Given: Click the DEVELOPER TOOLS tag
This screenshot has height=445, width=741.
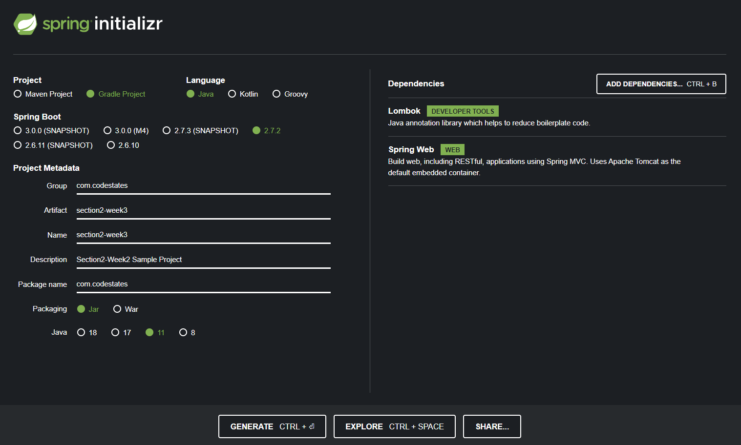Looking at the screenshot, I should click(x=463, y=111).
